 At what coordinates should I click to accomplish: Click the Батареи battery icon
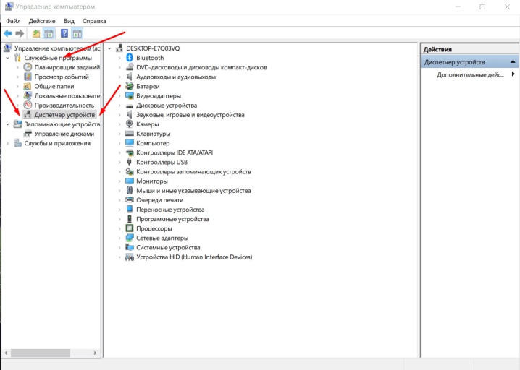pyautogui.click(x=130, y=87)
